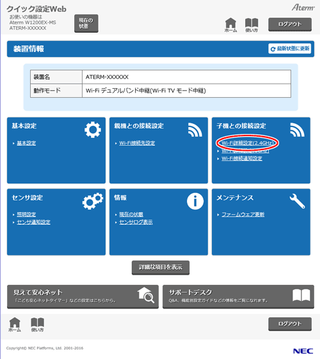This screenshot has width=320, height=359.
Task: Click the 動作モード table label
Action: [x=56, y=91]
